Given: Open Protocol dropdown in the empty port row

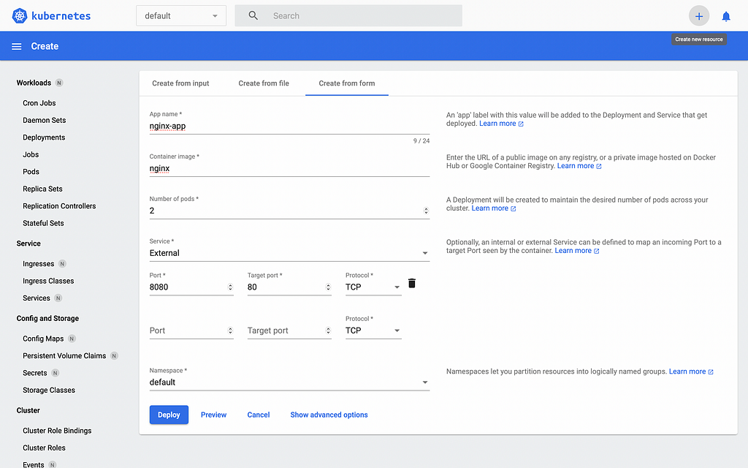Looking at the screenshot, I should [x=373, y=331].
